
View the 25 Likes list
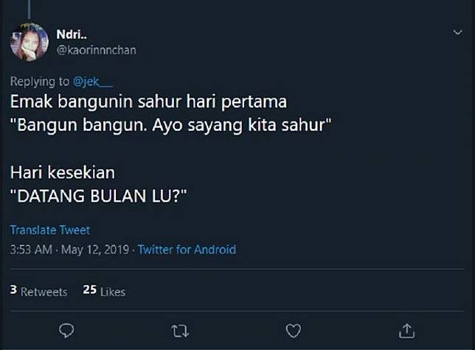click(104, 292)
